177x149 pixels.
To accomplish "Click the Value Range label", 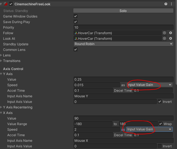I will pos(17,124).
